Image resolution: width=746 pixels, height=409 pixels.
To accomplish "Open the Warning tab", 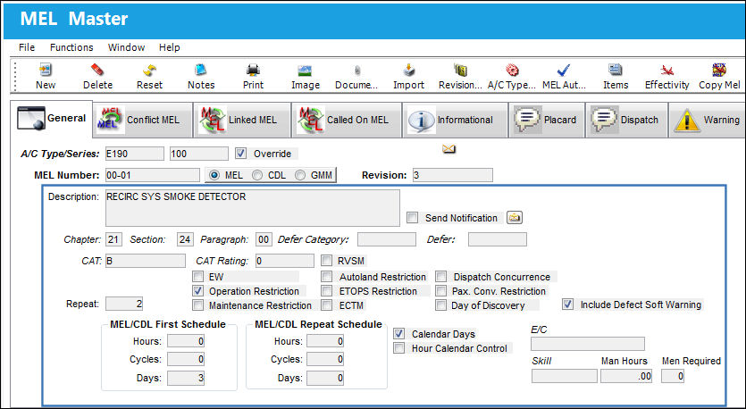I will (707, 120).
